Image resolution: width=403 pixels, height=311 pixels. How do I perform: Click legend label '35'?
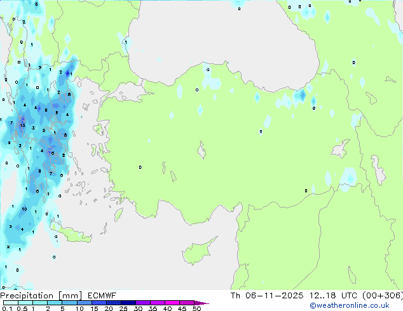[153, 308]
